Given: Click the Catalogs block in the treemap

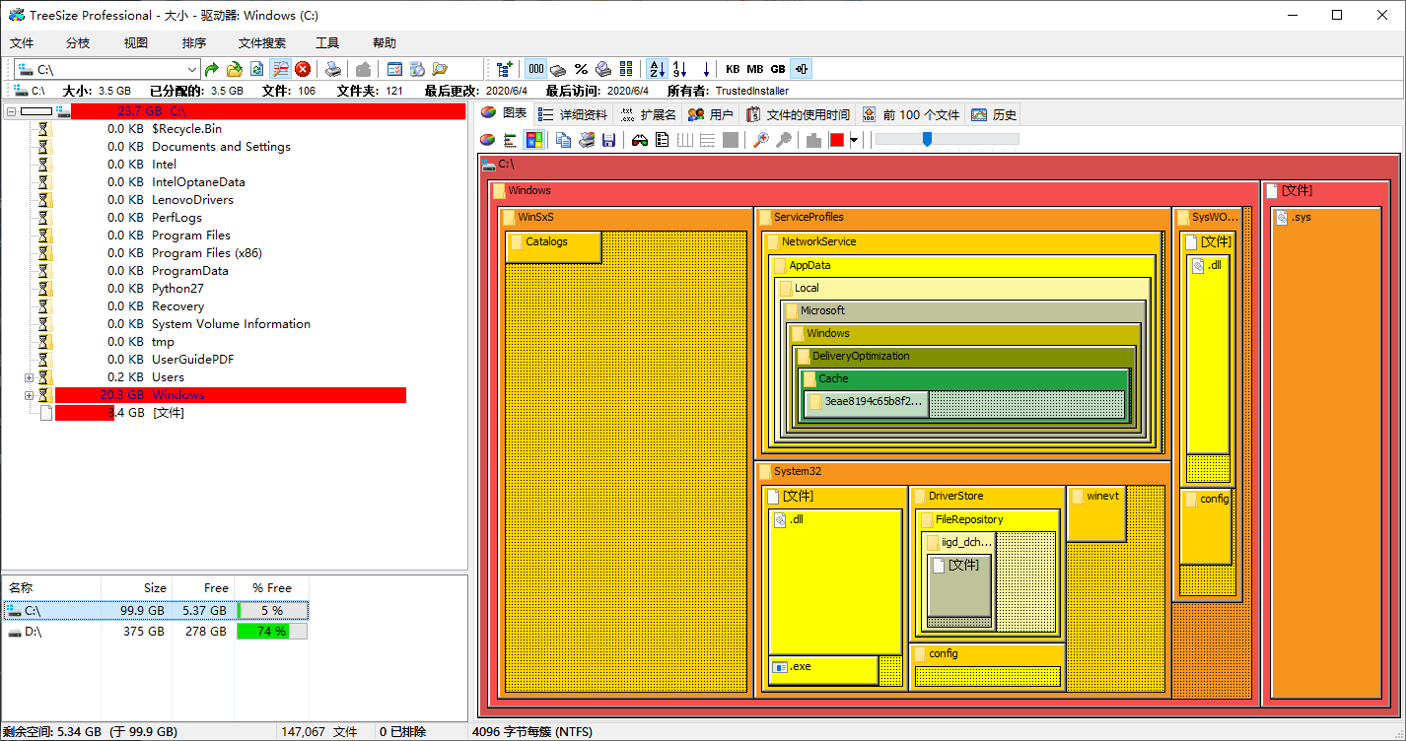Looking at the screenshot, I should coord(552,247).
